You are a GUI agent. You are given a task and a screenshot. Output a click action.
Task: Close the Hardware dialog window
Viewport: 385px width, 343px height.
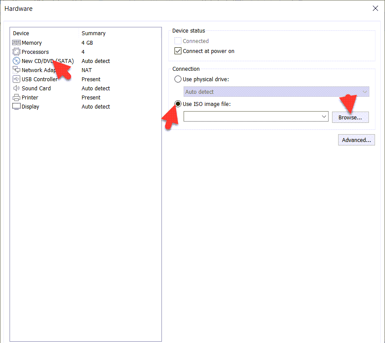pos(375,8)
